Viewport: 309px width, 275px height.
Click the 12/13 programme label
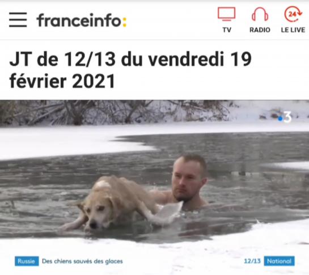pos(252,261)
